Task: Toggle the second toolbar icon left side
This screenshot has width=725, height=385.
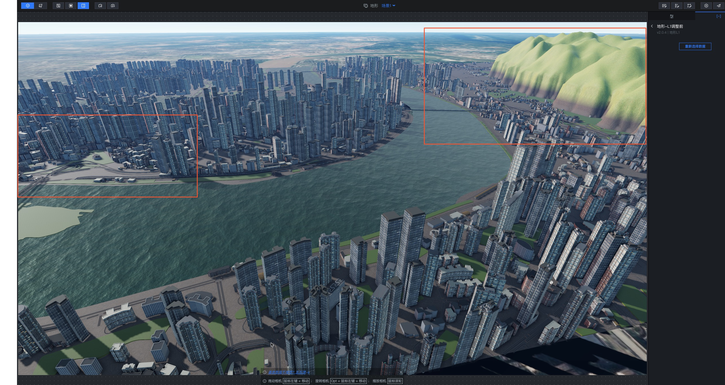Action: (41, 5)
